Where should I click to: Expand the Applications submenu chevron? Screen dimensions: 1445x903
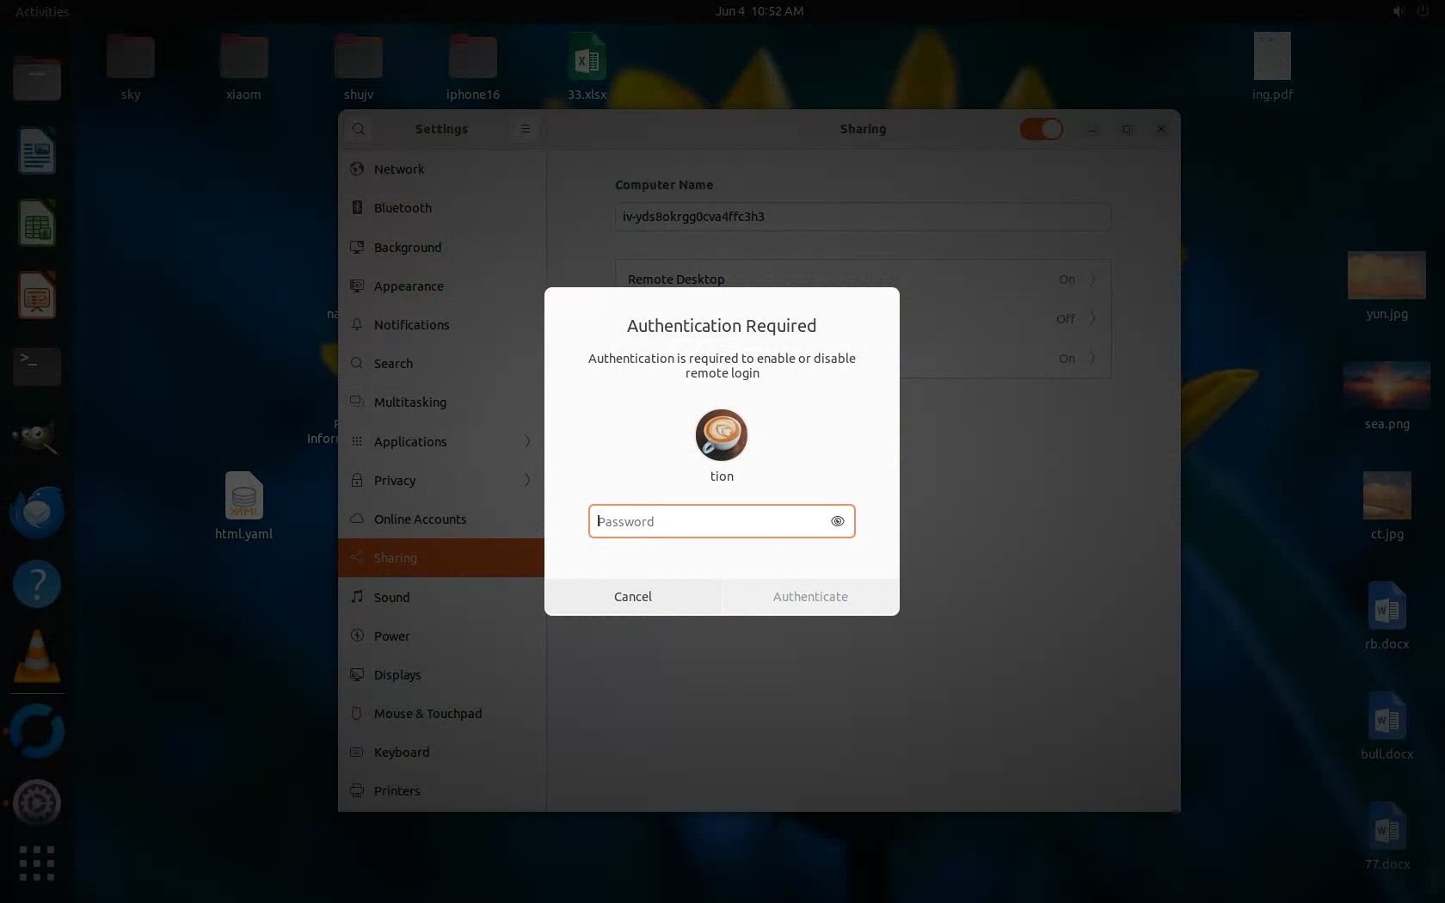click(x=527, y=441)
